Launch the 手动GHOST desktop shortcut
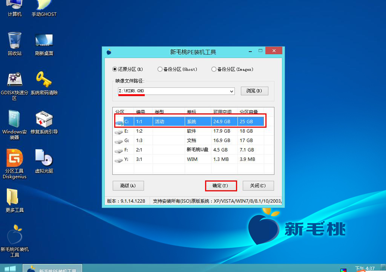Screen dimensions: 386x272 click(44, 9)
